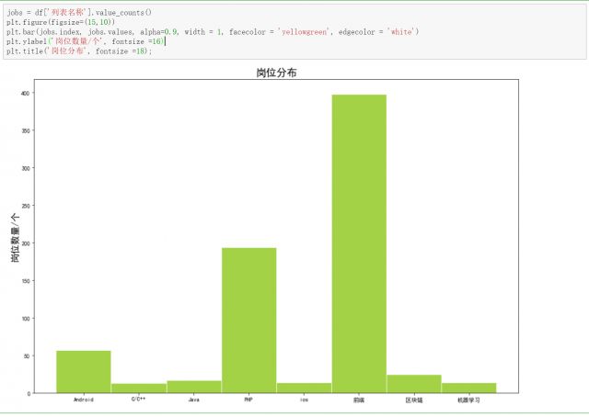Click the Java x-axis label
589x417 pixels.
[x=194, y=400]
